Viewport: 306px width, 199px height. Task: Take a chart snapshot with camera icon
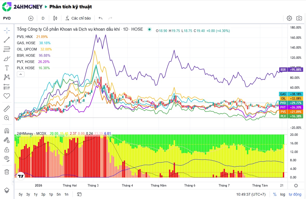(299, 18)
